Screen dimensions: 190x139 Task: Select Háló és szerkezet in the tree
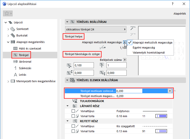click(x=30, y=49)
